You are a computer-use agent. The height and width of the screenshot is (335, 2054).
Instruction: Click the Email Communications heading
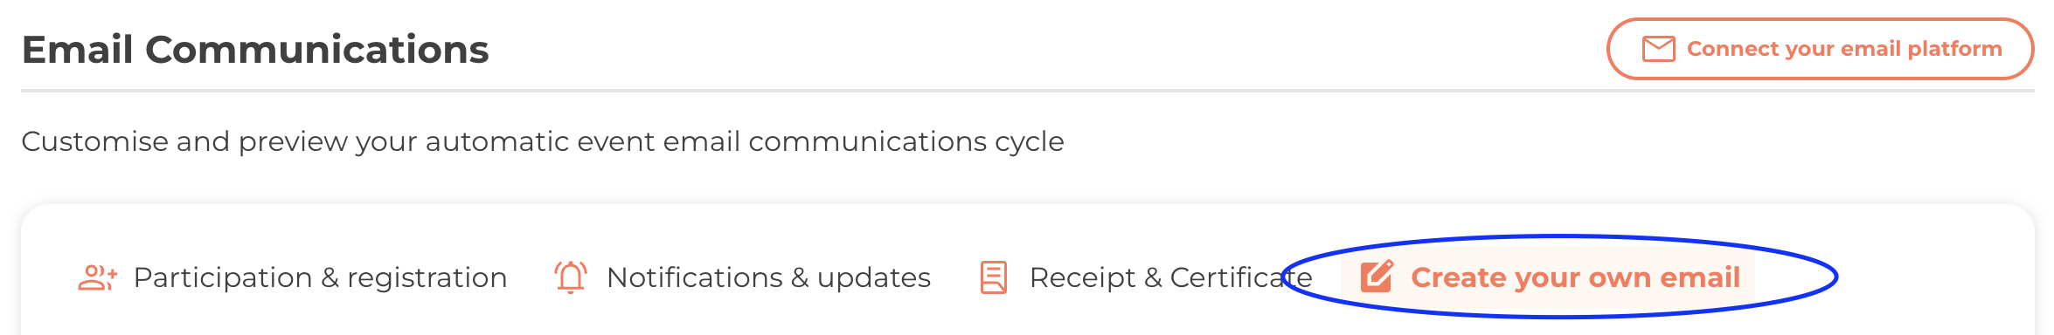(255, 50)
